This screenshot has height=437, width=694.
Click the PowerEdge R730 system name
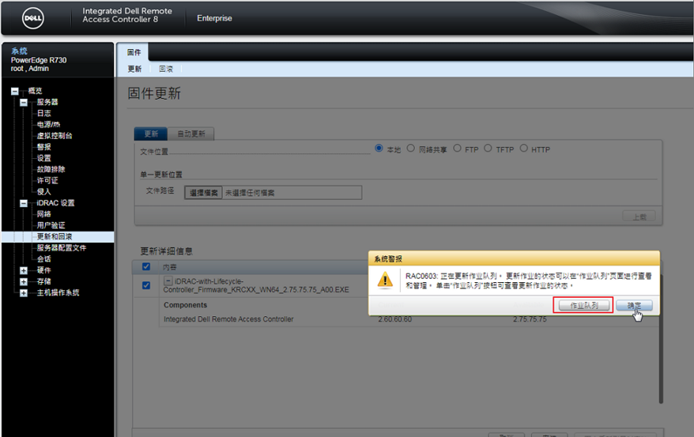[39, 60]
